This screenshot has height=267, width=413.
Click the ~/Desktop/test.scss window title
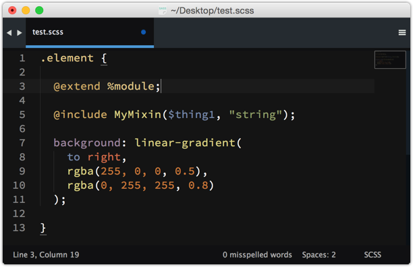click(213, 11)
